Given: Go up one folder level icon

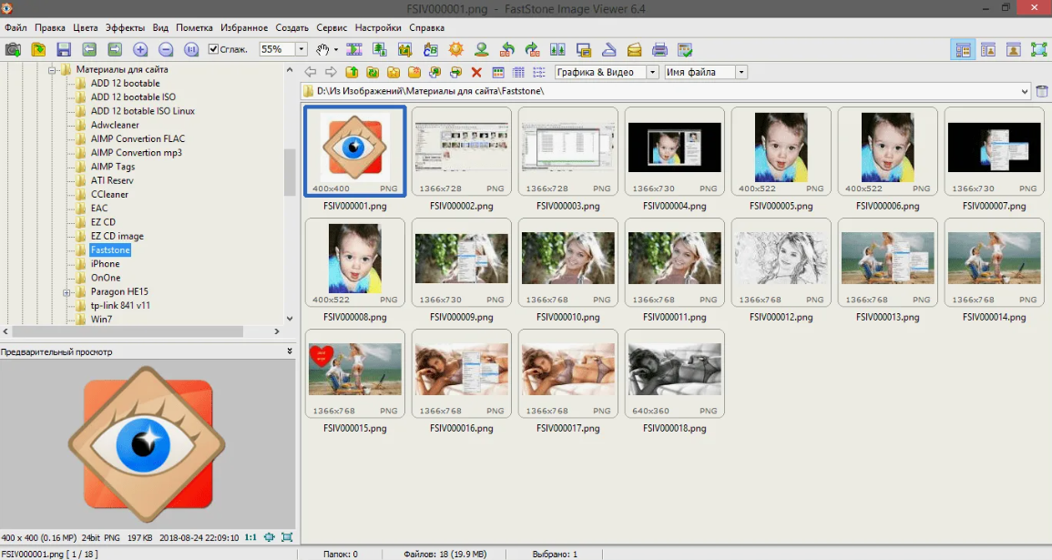Looking at the screenshot, I should (352, 72).
